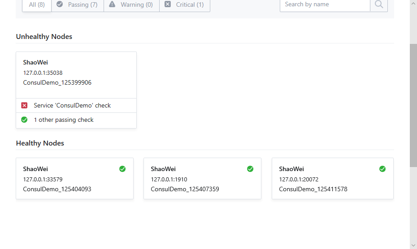
Task: Click the warning triangle icon in filter bar
Action: tap(112, 4)
